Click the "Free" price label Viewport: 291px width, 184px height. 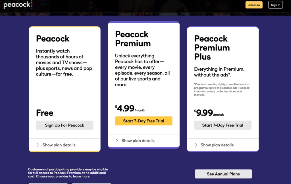(x=45, y=113)
